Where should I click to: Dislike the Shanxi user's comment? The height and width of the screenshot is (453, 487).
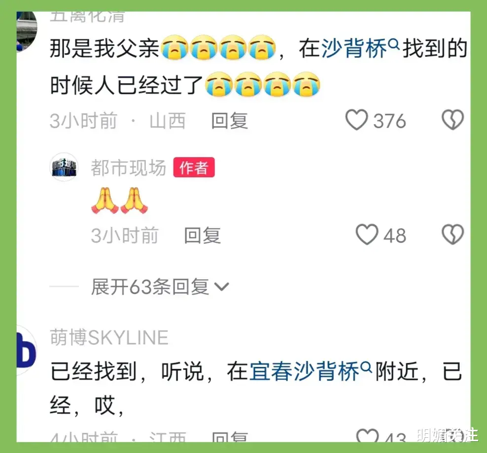(452, 120)
